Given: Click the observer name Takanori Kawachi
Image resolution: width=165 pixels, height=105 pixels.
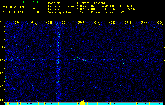Looking at the screenshot, I should [x=93, y=3].
